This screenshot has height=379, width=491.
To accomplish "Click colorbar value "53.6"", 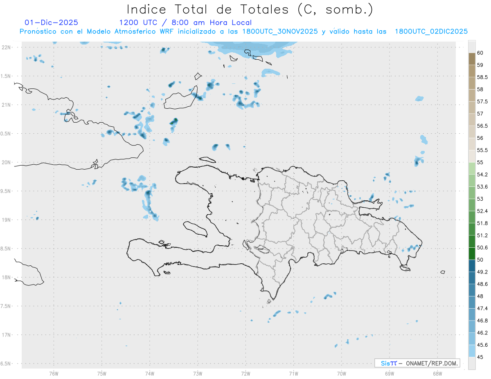I will click(x=482, y=186).
